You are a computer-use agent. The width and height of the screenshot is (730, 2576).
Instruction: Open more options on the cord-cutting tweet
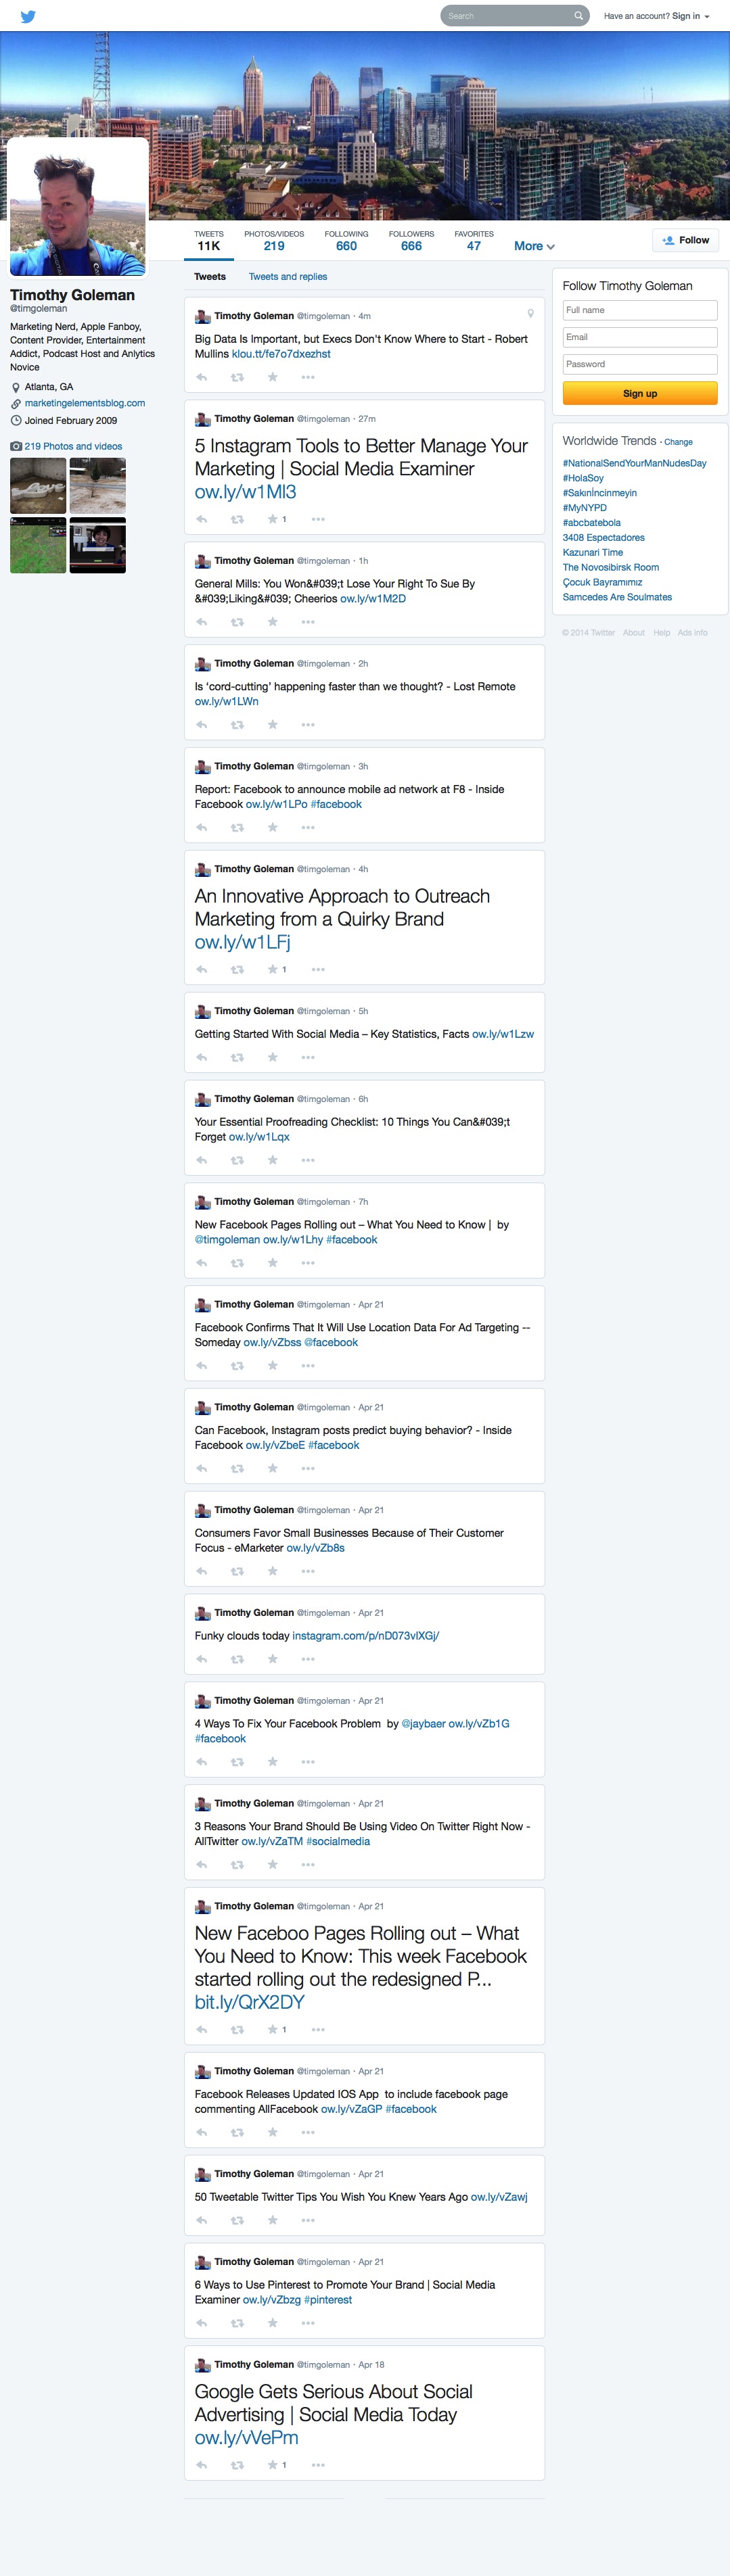click(308, 725)
